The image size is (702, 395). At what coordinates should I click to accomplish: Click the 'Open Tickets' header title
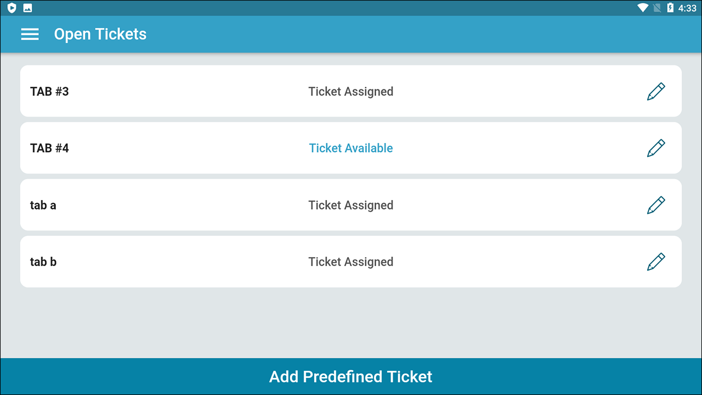point(100,34)
